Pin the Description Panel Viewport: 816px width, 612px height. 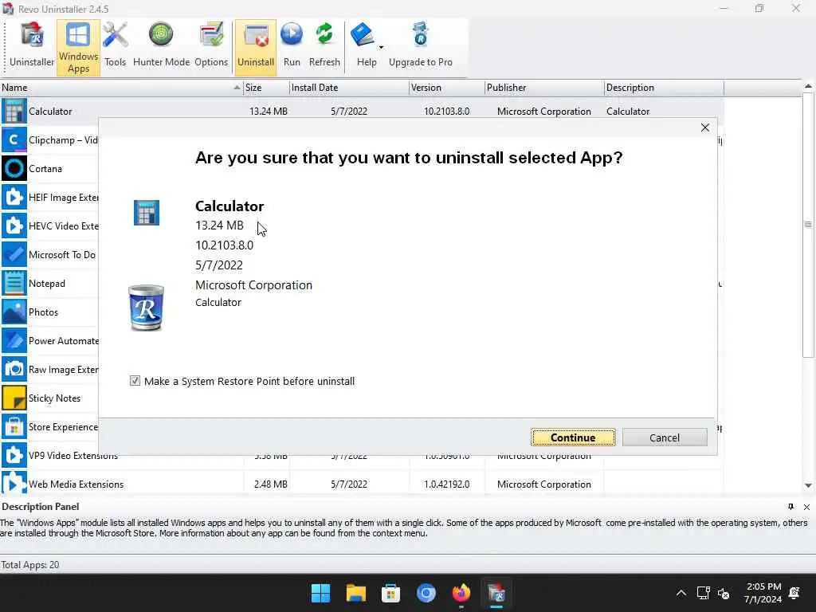(790, 506)
